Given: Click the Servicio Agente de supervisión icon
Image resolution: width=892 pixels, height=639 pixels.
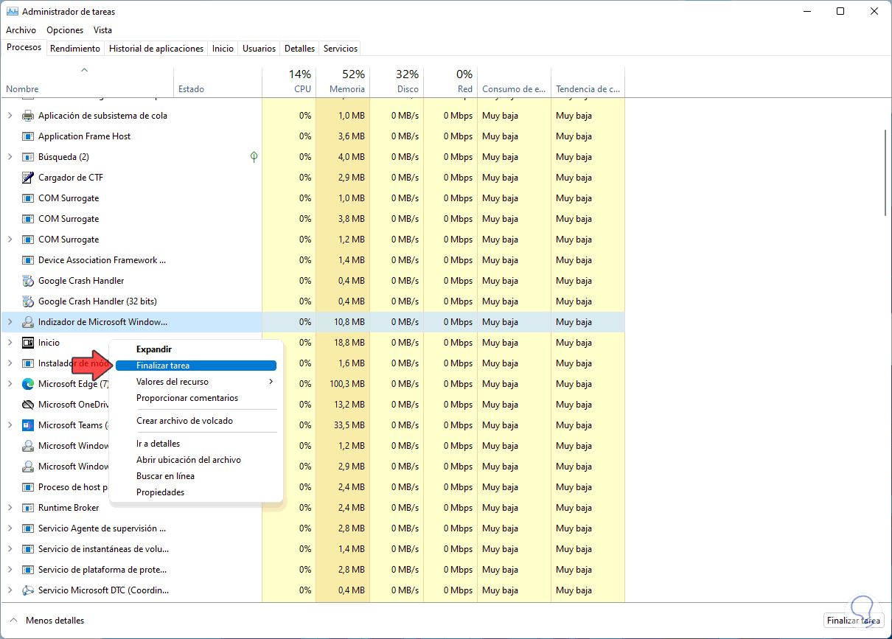Looking at the screenshot, I should point(28,528).
